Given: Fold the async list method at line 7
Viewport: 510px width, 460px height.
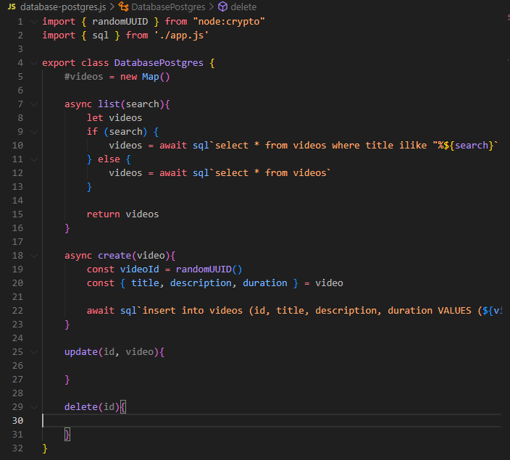Looking at the screenshot, I should pyautogui.click(x=34, y=104).
